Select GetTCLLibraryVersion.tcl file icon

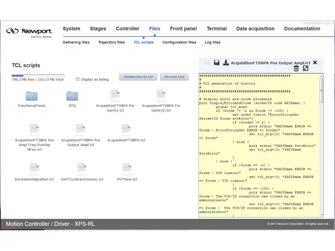pos(82,169)
